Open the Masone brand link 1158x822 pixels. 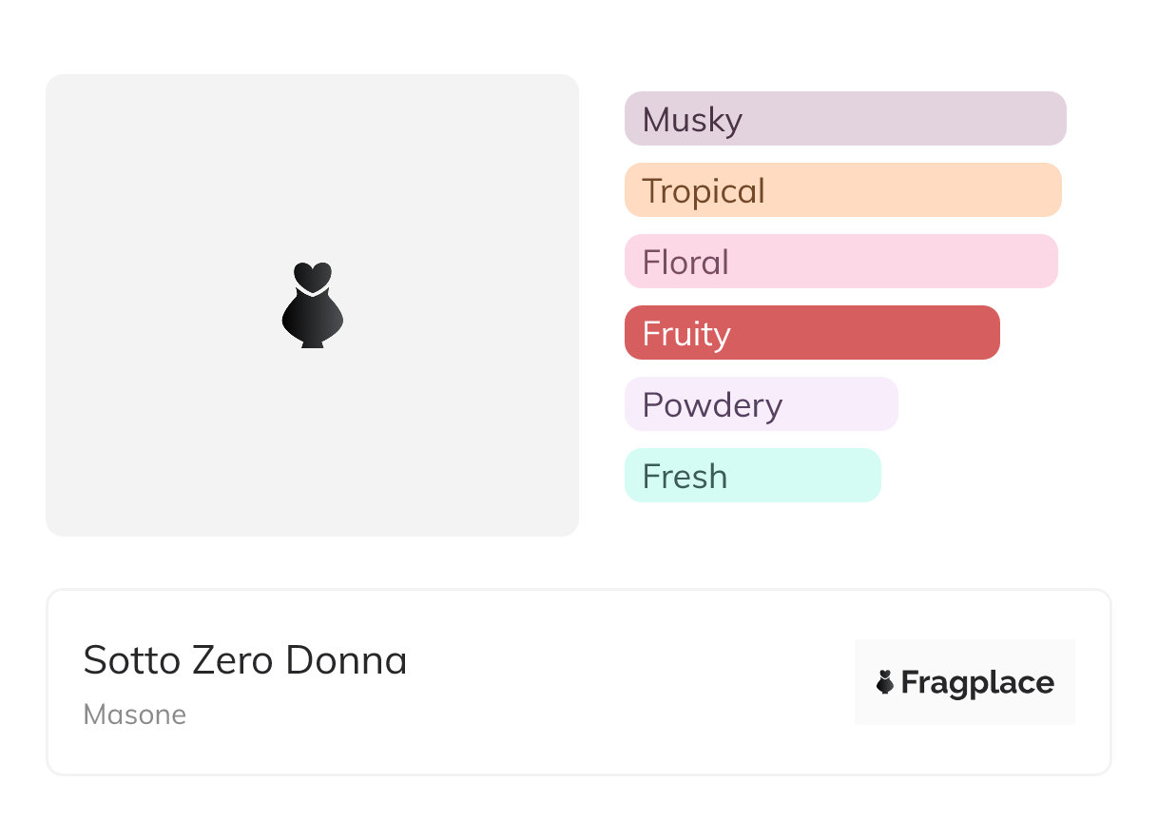(x=135, y=714)
